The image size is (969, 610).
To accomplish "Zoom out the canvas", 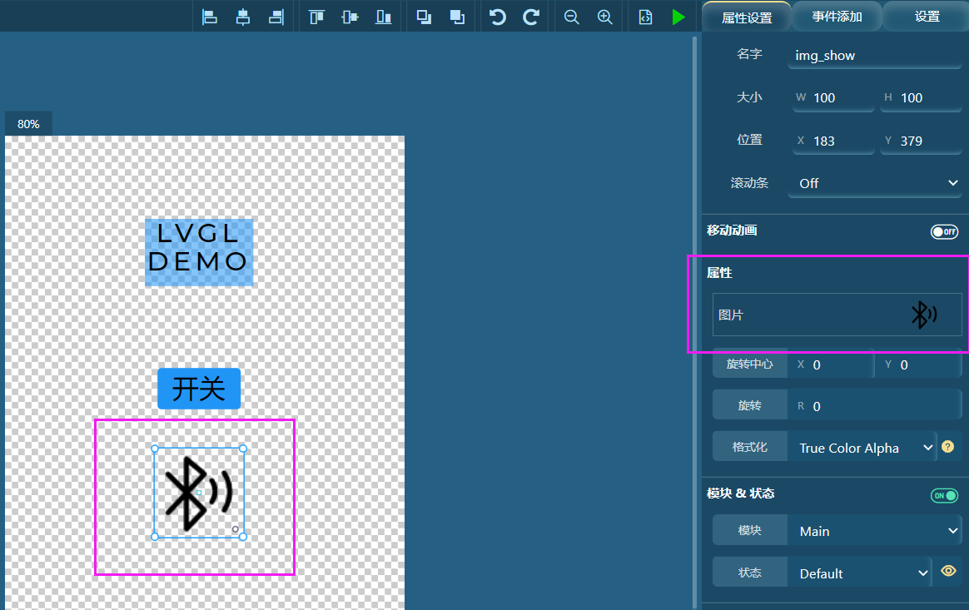I will (x=572, y=17).
